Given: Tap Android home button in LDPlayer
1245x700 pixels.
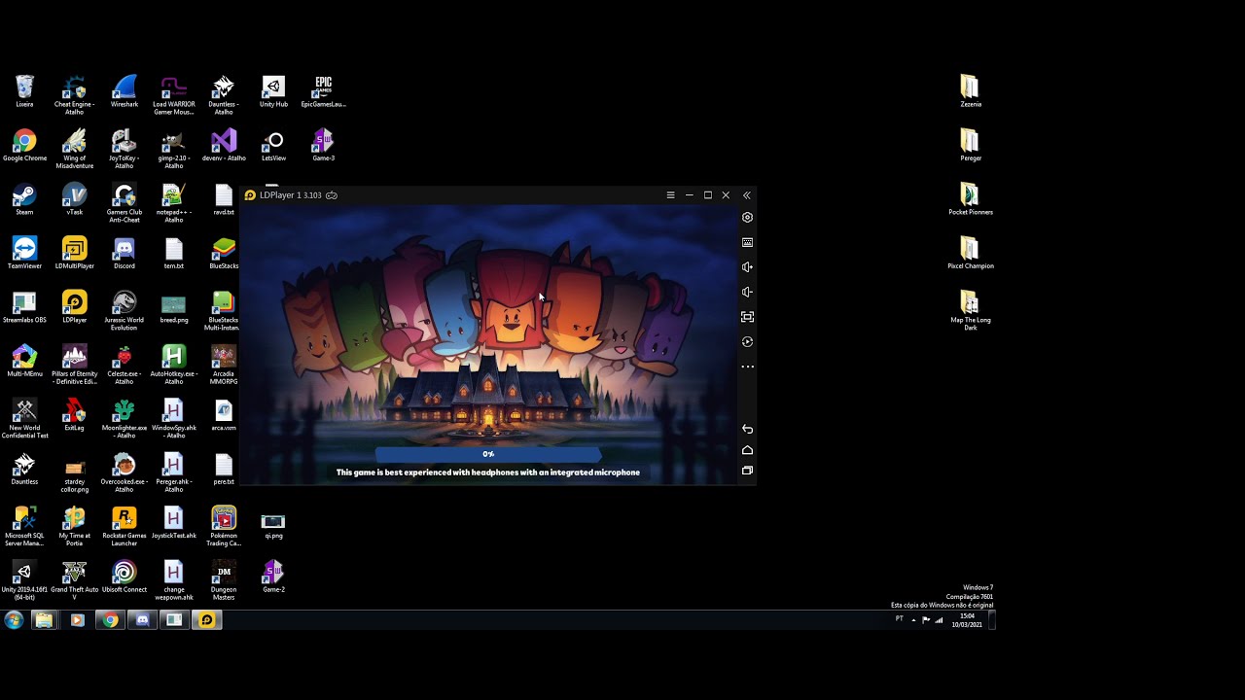Looking at the screenshot, I should click(747, 450).
